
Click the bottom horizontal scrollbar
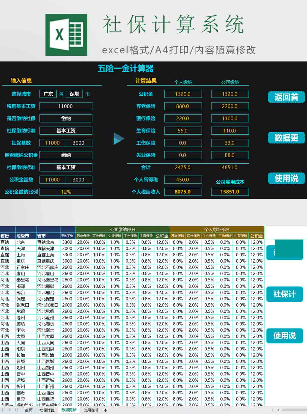(294, 410)
